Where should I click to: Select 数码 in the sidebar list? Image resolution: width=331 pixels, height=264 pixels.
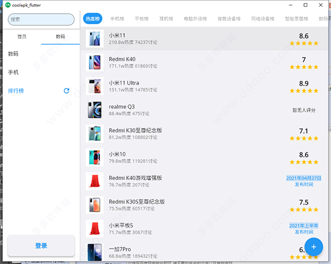tap(13, 54)
